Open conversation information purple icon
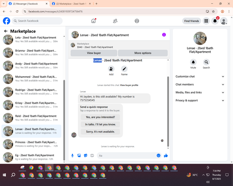Image resolution: width=233 pixels, height=186 pixels. [164, 35]
